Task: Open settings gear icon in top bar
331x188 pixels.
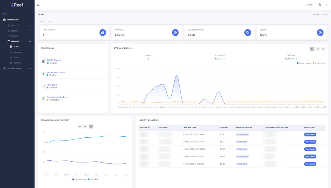Action: (320, 5)
